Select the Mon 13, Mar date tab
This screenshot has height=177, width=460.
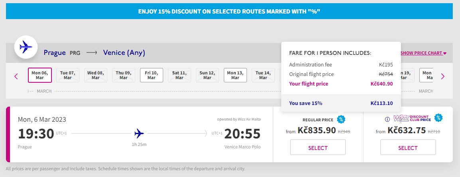235,75
